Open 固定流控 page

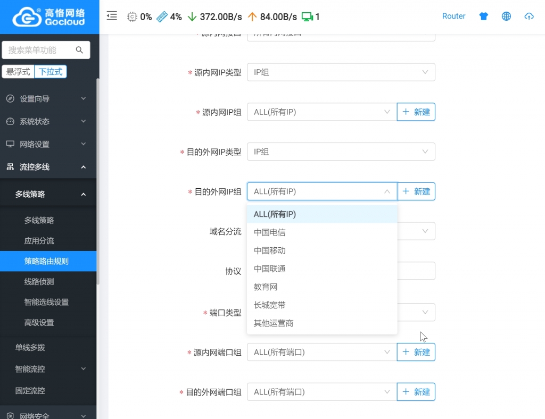coord(48,390)
